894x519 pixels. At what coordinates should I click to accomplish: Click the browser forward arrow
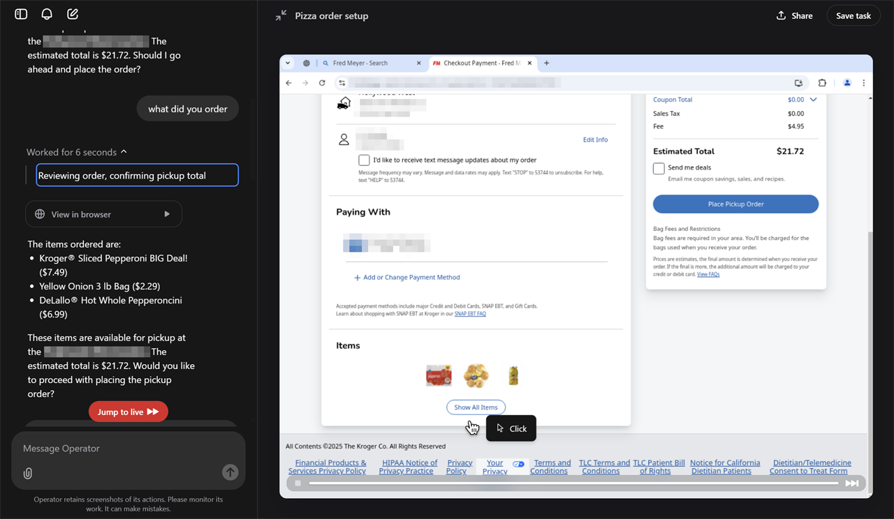tap(305, 82)
